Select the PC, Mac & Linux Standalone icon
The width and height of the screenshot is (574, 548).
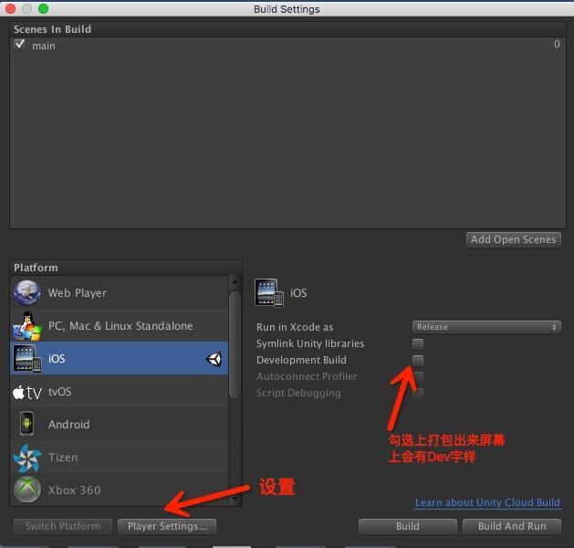point(26,326)
